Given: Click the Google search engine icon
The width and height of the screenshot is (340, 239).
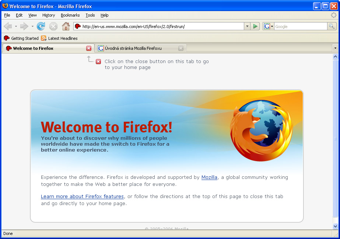Looking at the screenshot, I should click(267, 26).
